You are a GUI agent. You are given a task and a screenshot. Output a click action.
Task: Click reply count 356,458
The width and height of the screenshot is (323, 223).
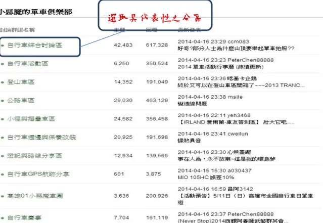[157, 119]
